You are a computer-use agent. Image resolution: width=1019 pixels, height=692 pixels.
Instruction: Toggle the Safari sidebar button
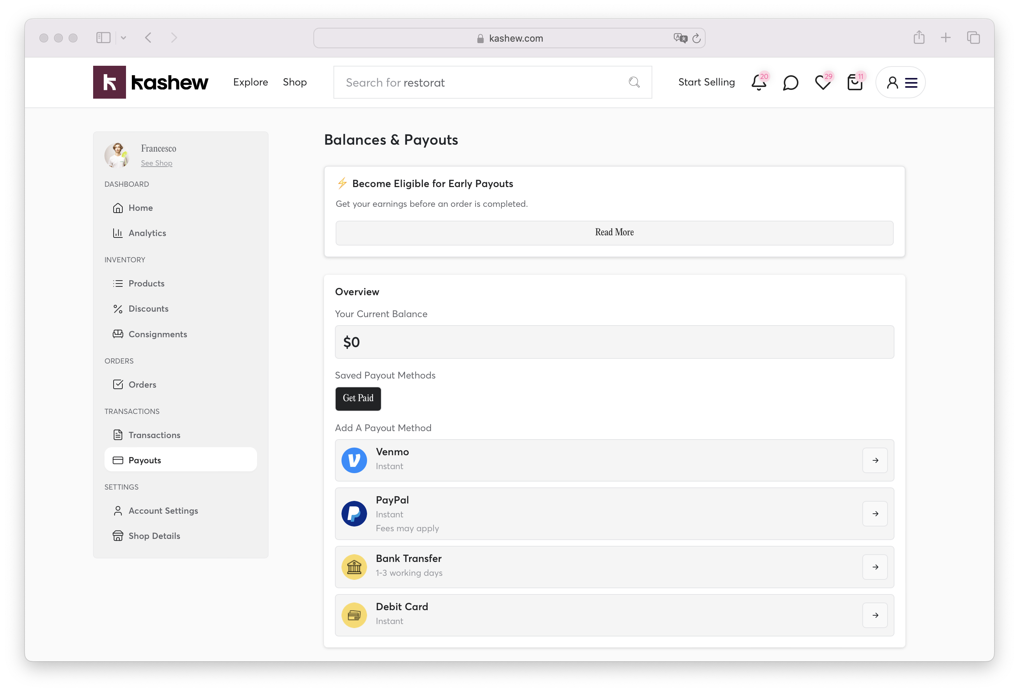tap(103, 38)
